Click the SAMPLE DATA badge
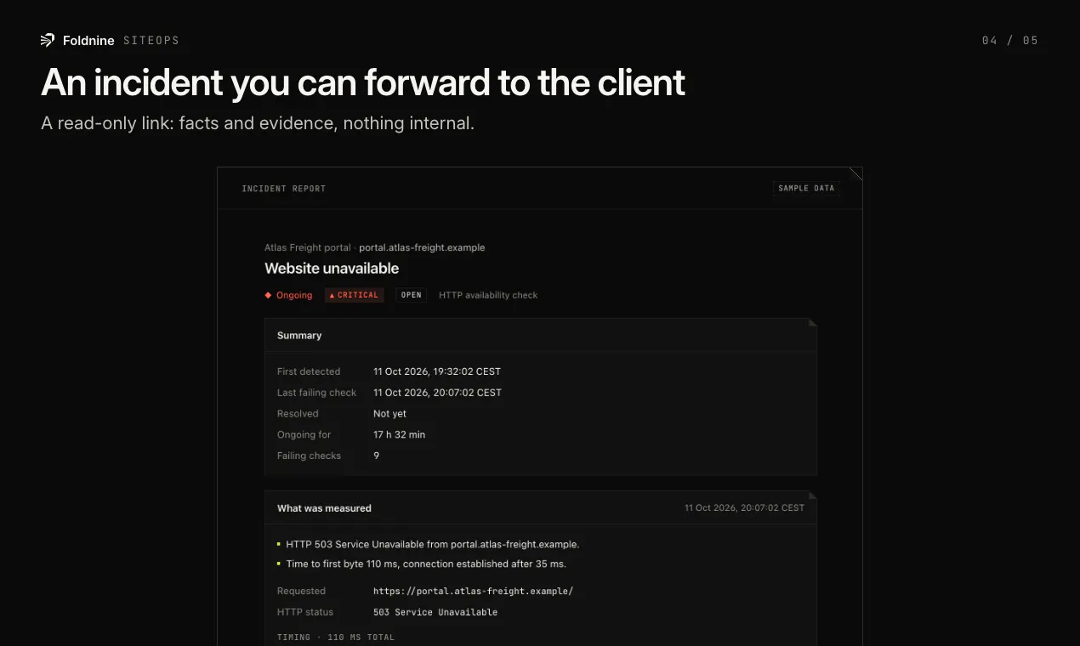This screenshot has height=646, width=1080. [806, 189]
